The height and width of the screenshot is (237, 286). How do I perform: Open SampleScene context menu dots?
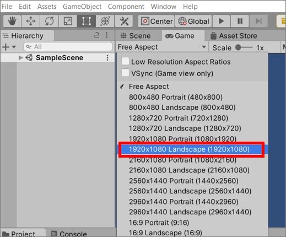(x=107, y=58)
